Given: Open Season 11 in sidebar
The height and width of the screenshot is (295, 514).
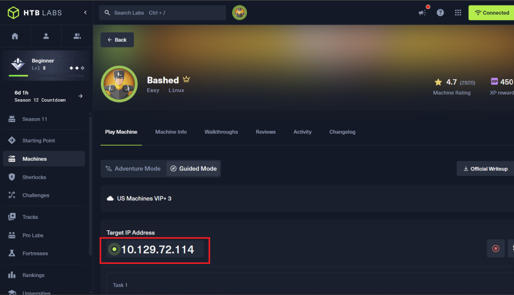Looking at the screenshot, I should (x=44, y=119).
